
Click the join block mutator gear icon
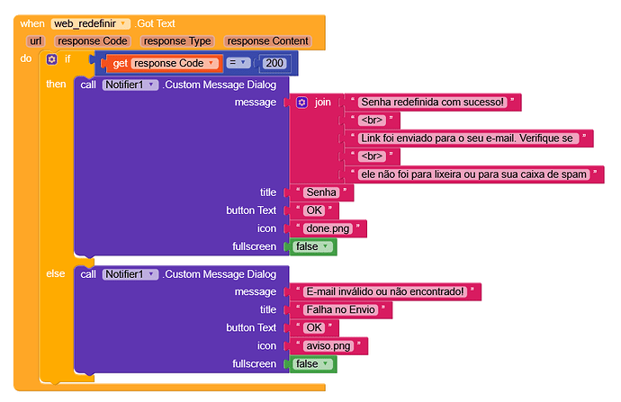301,103
